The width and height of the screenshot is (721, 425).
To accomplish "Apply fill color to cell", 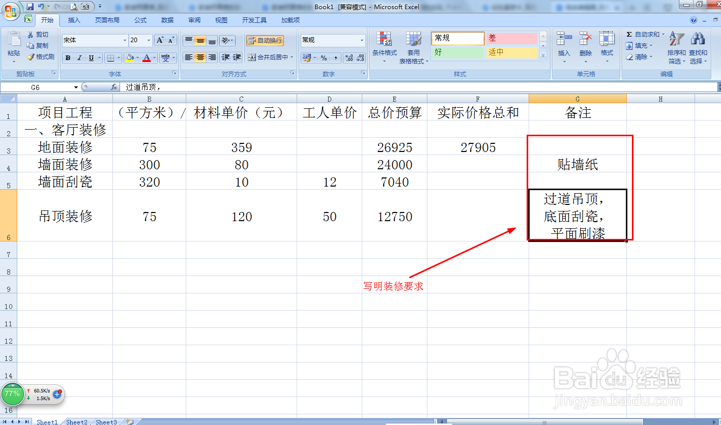I will click(130, 58).
